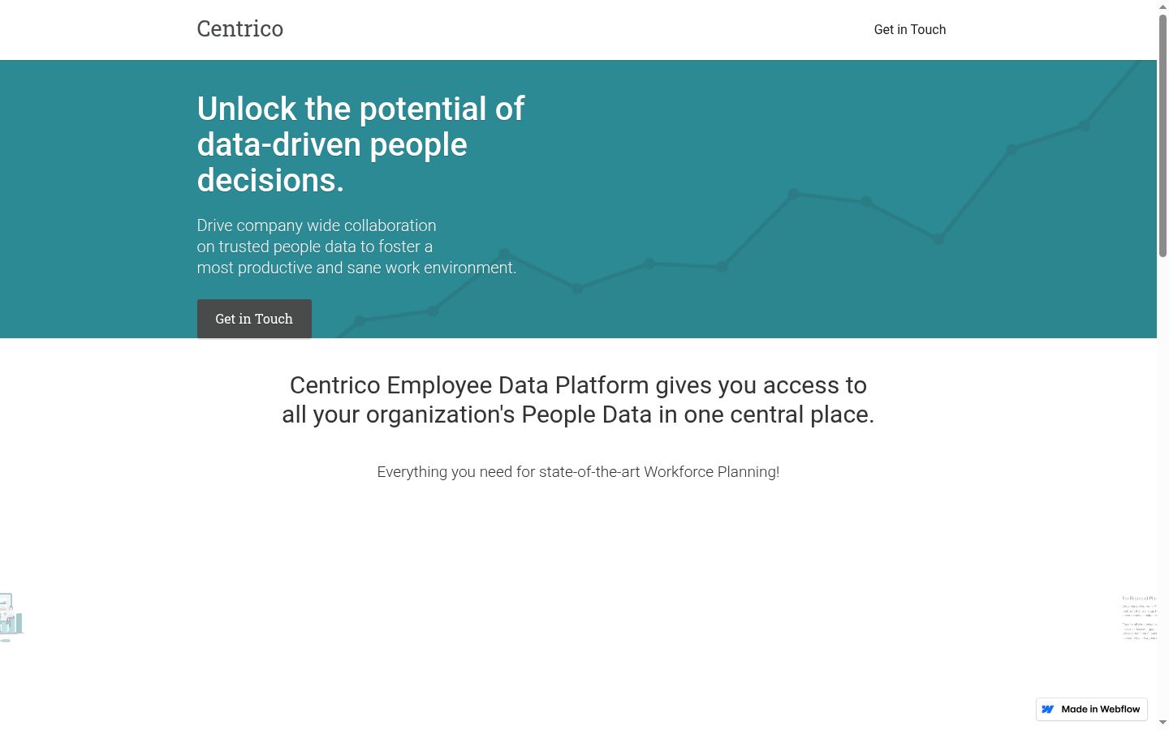Open the Centrico logo home link
This screenshot has height=730, width=1169.
tap(240, 29)
